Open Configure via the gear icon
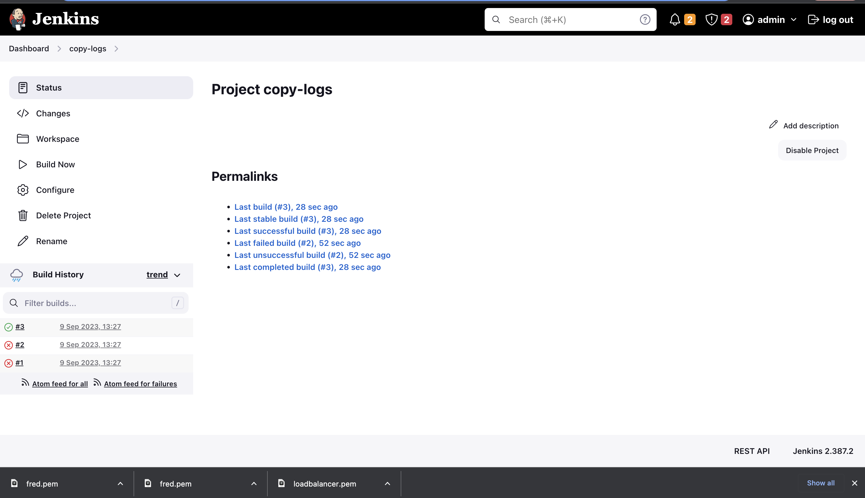The height and width of the screenshot is (498, 865). 23,190
